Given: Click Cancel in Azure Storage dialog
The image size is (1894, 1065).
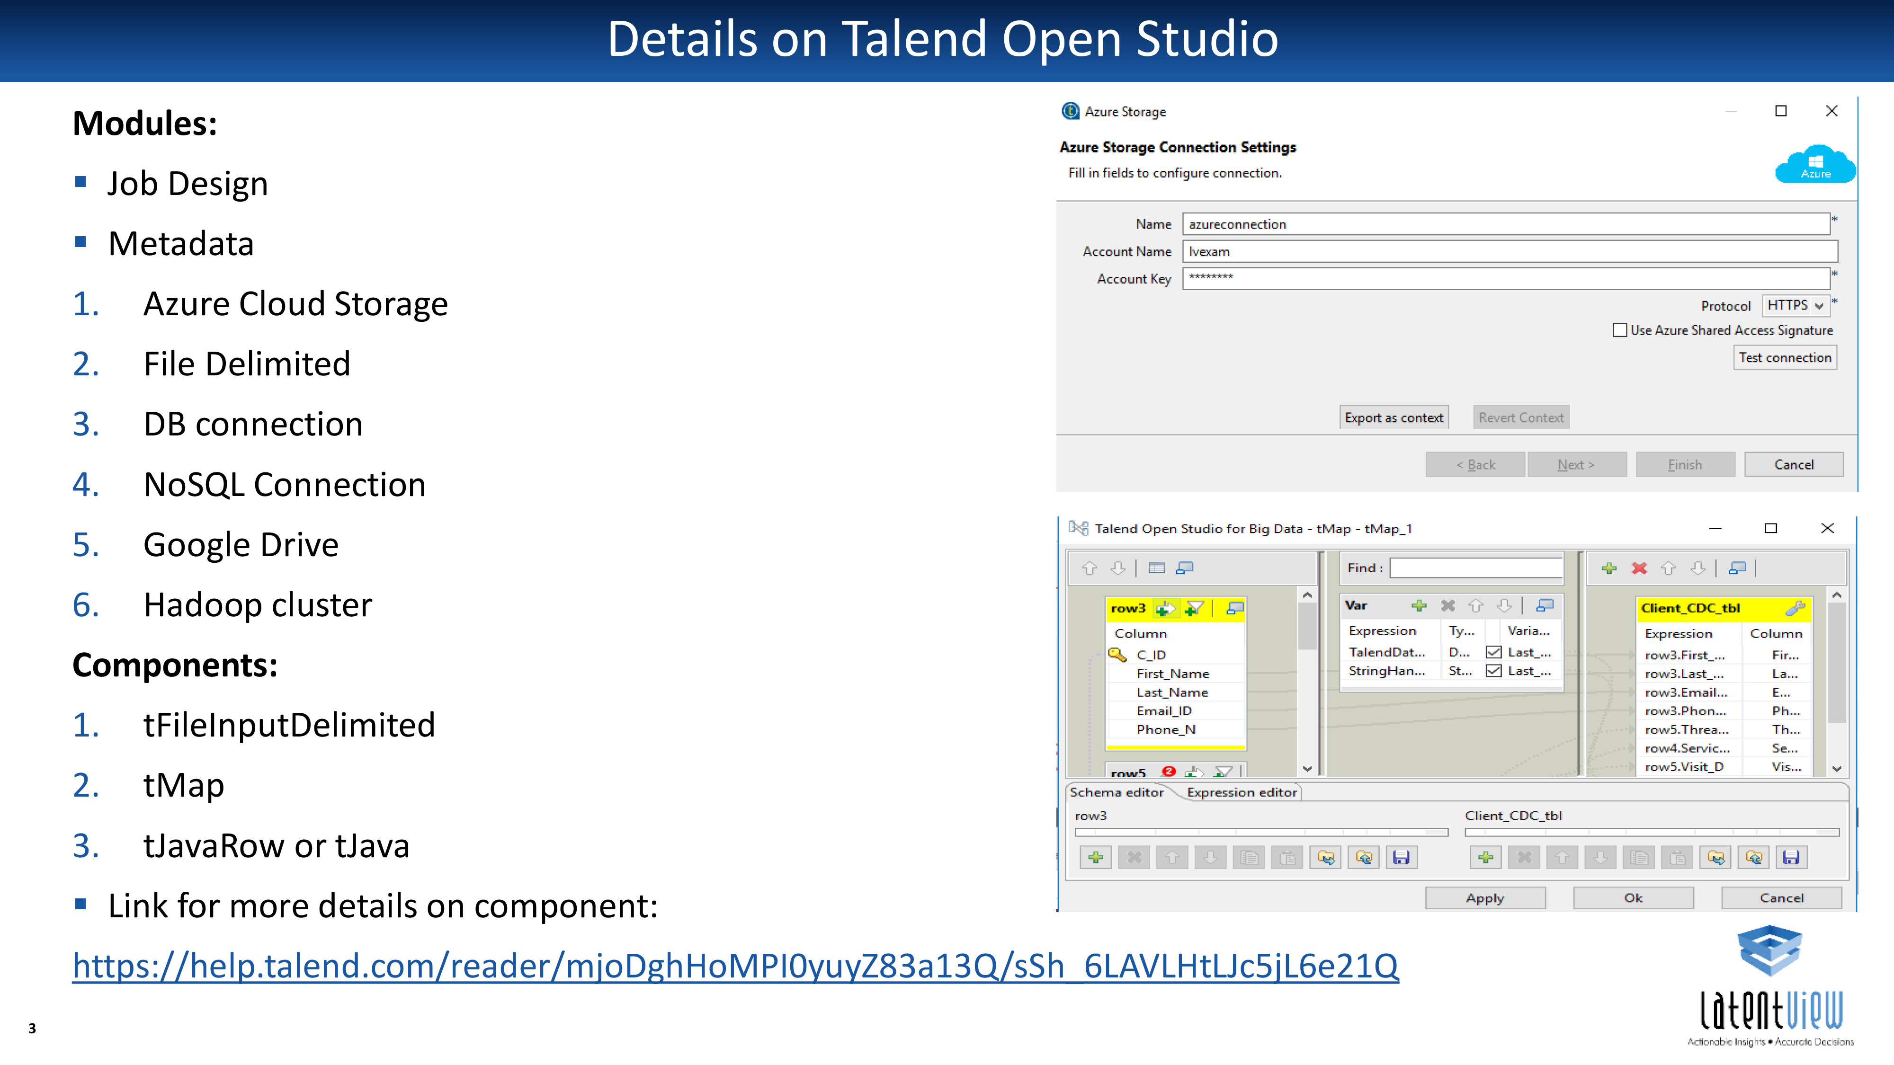Looking at the screenshot, I should pos(1794,464).
